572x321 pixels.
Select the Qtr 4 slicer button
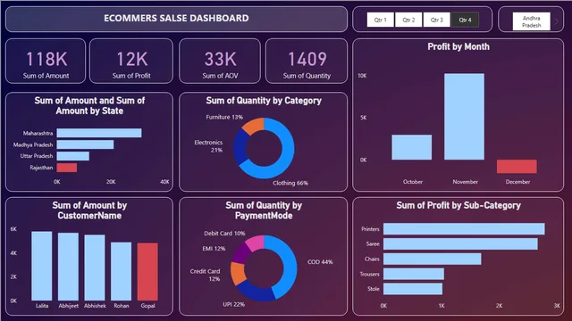(465, 20)
